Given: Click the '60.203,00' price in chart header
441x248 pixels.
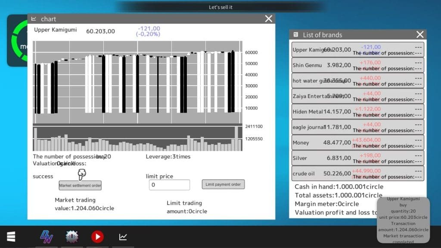Looking at the screenshot, I should click(100, 31).
